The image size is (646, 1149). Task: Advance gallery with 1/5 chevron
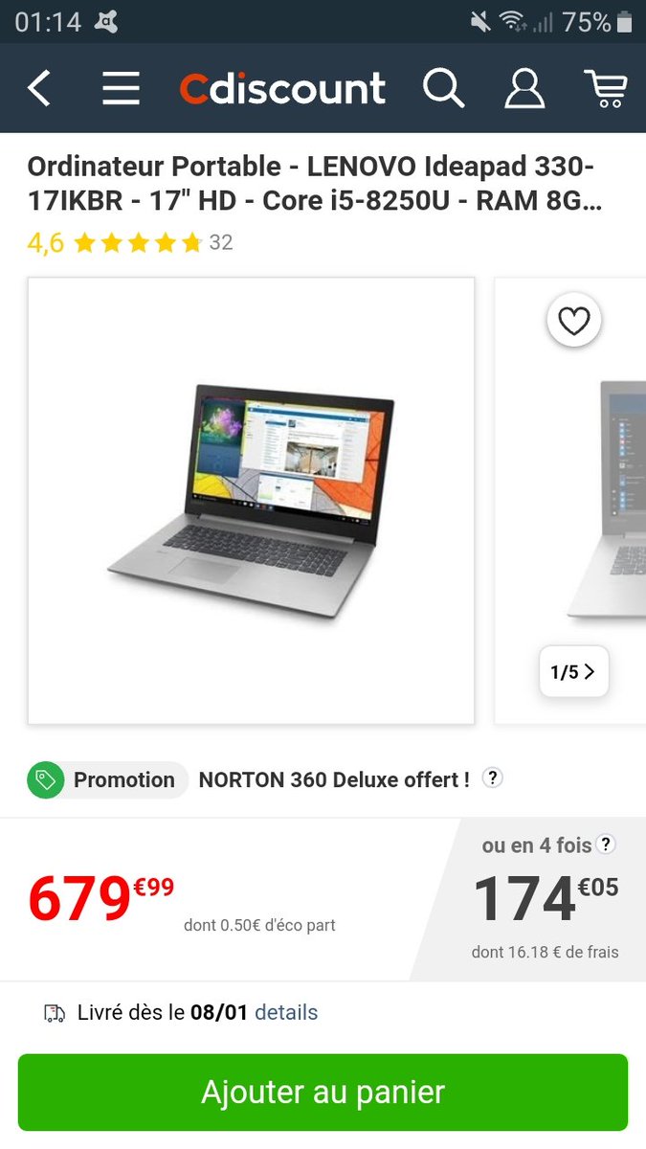point(573,672)
